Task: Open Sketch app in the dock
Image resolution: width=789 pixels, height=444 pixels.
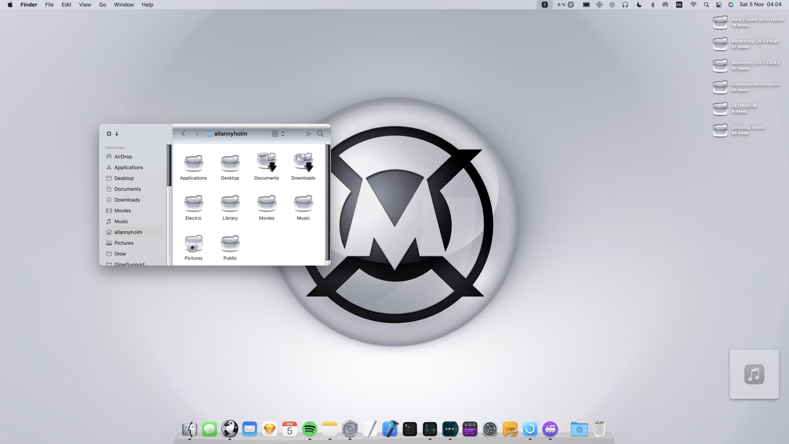Action: (x=270, y=429)
